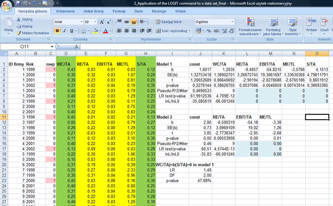Select row 11 header

(4, 117)
